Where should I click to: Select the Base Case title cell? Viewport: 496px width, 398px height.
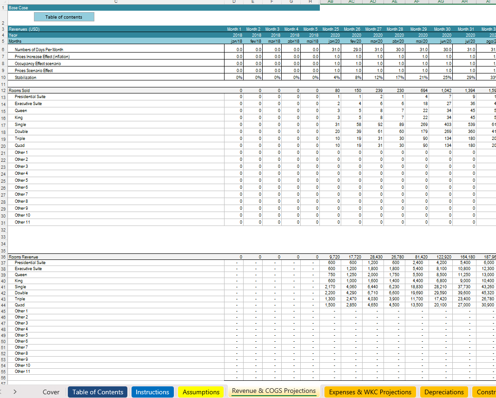point(19,8)
